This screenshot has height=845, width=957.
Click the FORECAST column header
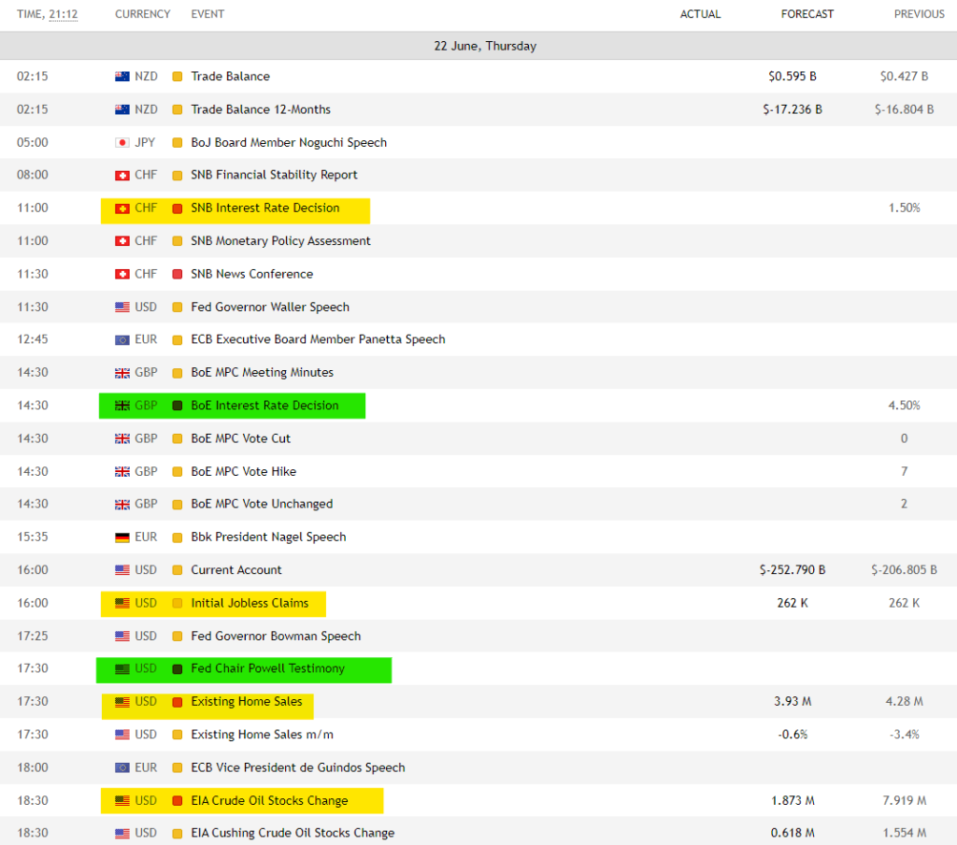pyautogui.click(x=807, y=14)
